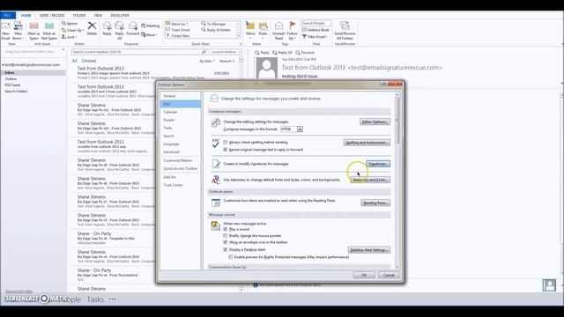Image resolution: width=564 pixels, height=317 pixels.
Task: Select Advanced category in Outlook Options
Action: tap(180, 152)
